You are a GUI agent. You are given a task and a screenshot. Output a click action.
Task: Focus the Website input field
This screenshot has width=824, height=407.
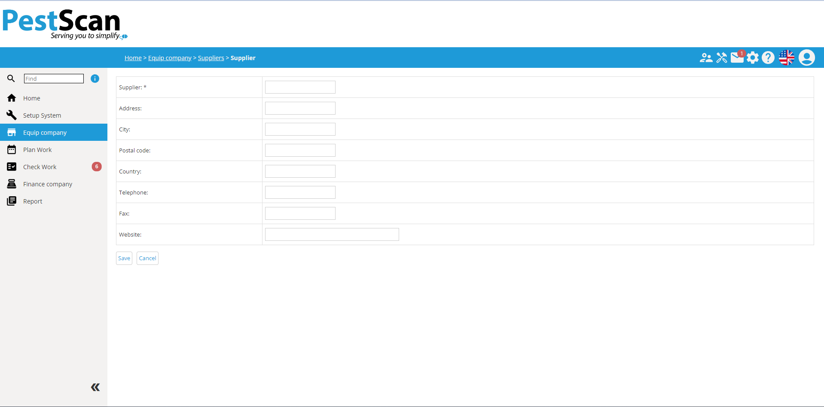point(332,234)
